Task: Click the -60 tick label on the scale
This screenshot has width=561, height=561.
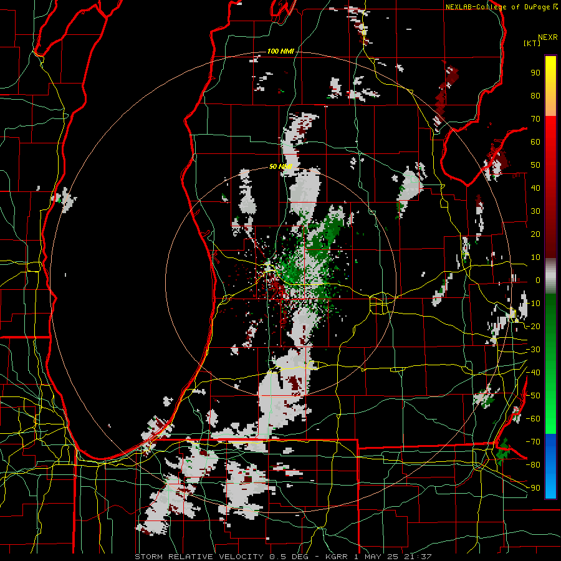Action: 533,419
